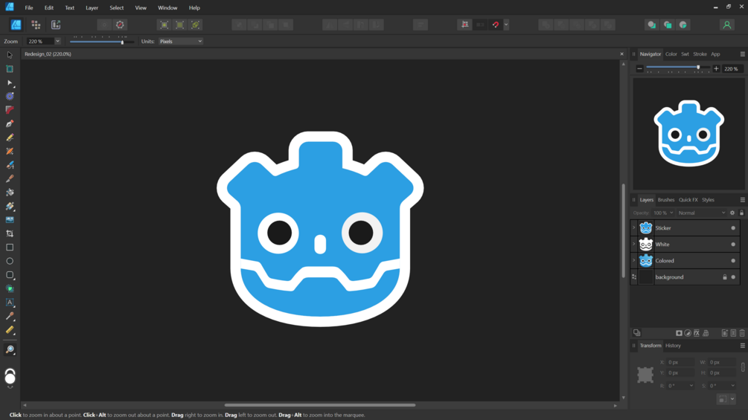The height and width of the screenshot is (420, 748).
Task: Click the Adjustments icon in Layers panel
Action: [x=688, y=333]
